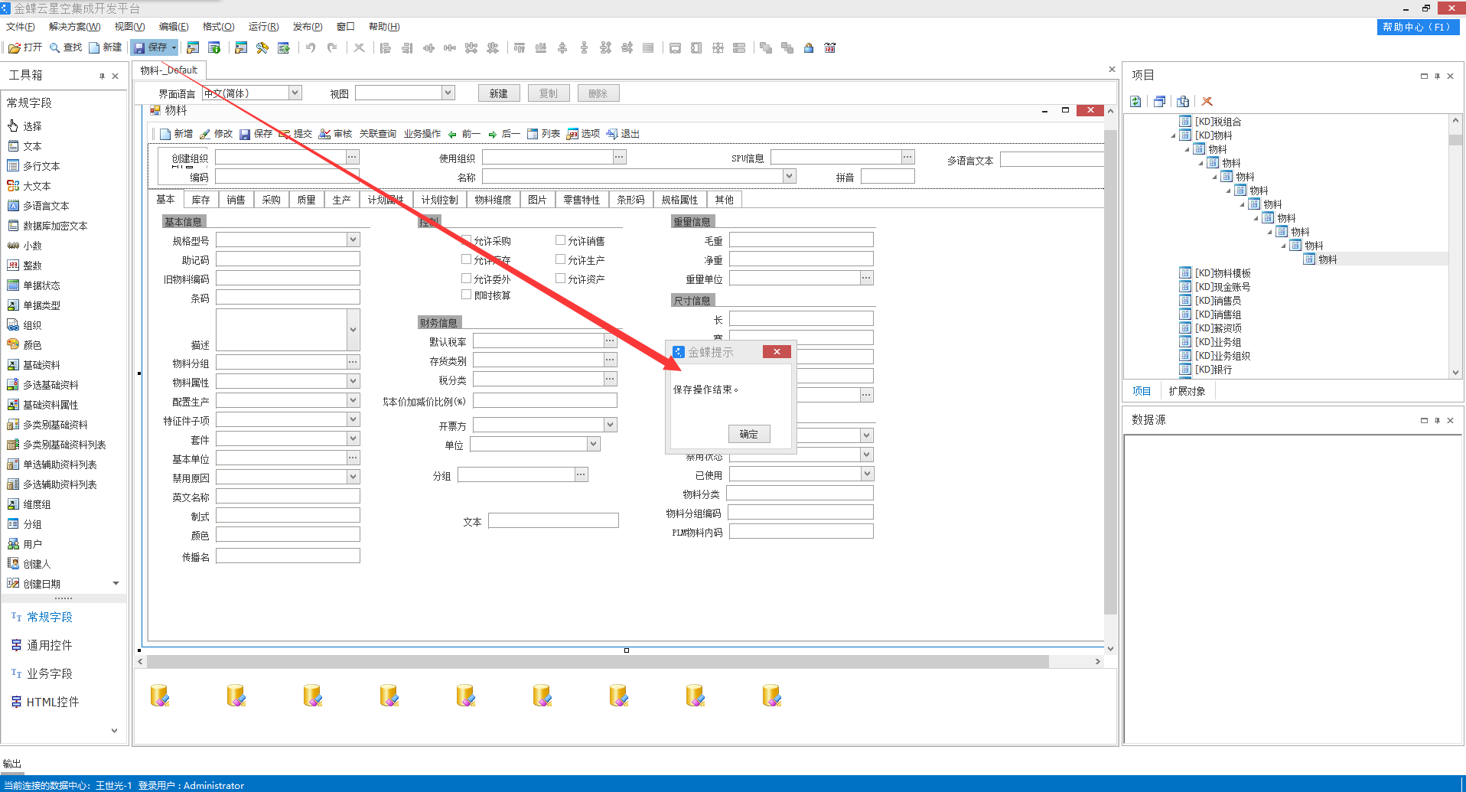1466x792 pixels.
Task: Click the red X delete icon in the 项目 panel
Action: click(1207, 101)
